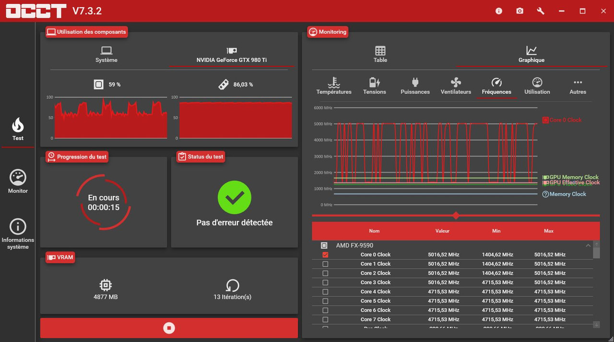
Task: Sort the table by Min column
Action: tap(496, 231)
